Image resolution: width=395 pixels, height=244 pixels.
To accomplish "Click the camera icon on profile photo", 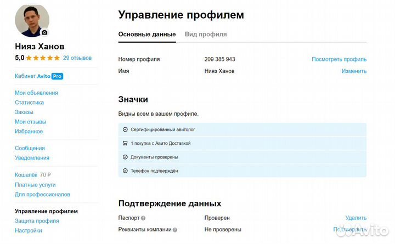I will point(44,32).
